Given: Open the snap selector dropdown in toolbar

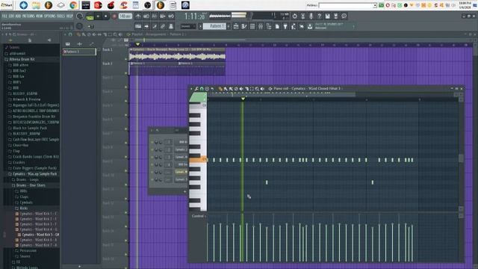Looking at the screenshot, I should [x=187, y=27].
